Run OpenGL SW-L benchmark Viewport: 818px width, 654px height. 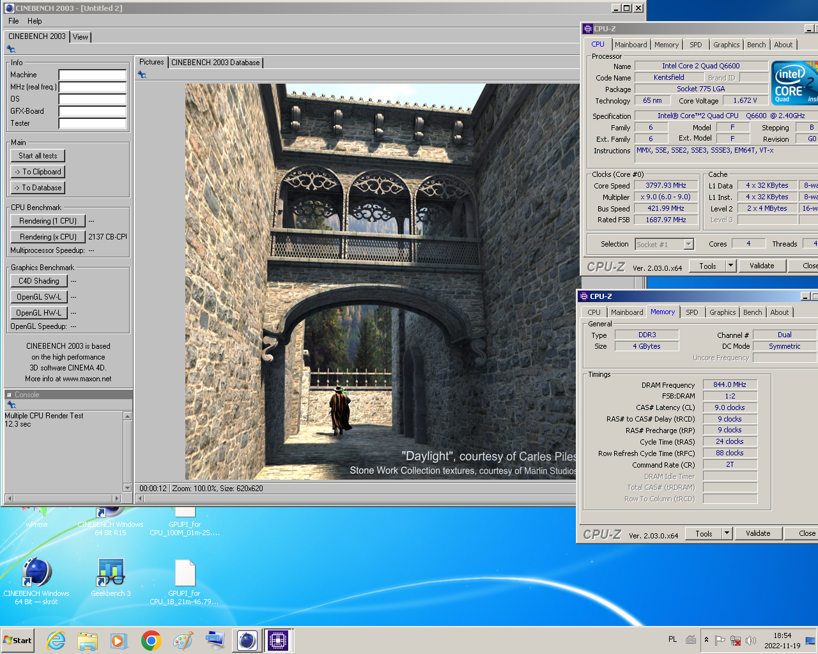point(39,297)
